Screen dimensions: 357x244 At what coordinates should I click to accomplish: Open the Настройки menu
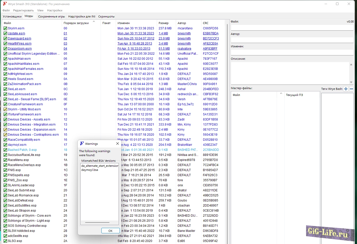(54, 10)
